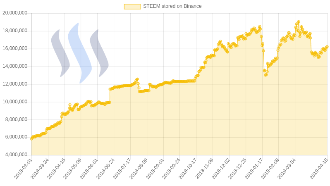Click the 12,000,000 y-axis label
Screen dimensions: 330x186
15,84
